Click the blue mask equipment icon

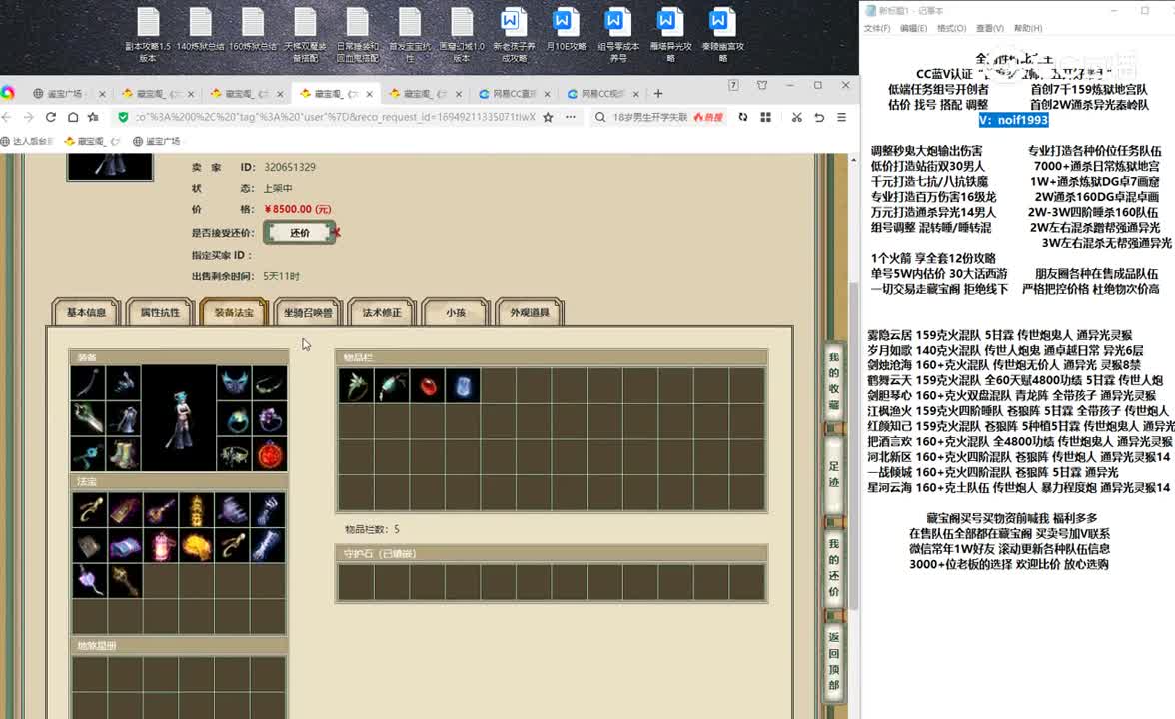click(x=234, y=382)
